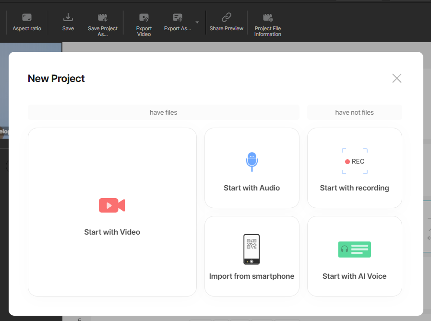Close the New Project dialog
431x321 pixels.
(396, 78)
